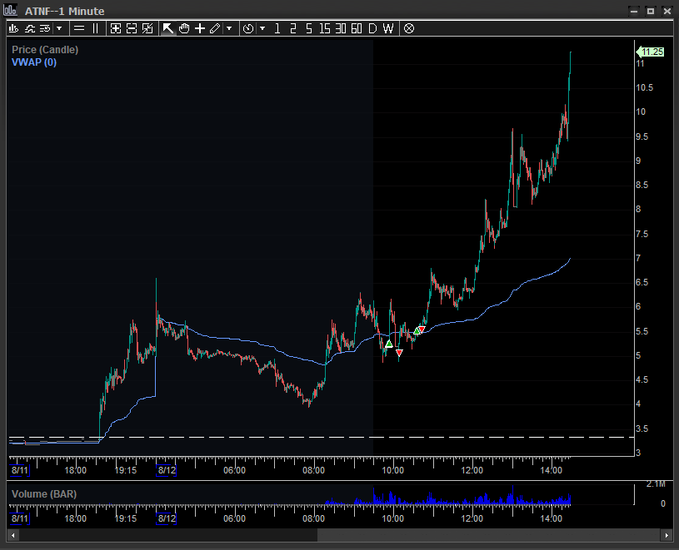The width and height of the screenshot is (679, 550).
Task: Click the circled X clear icon
Action: pos(409,28)
